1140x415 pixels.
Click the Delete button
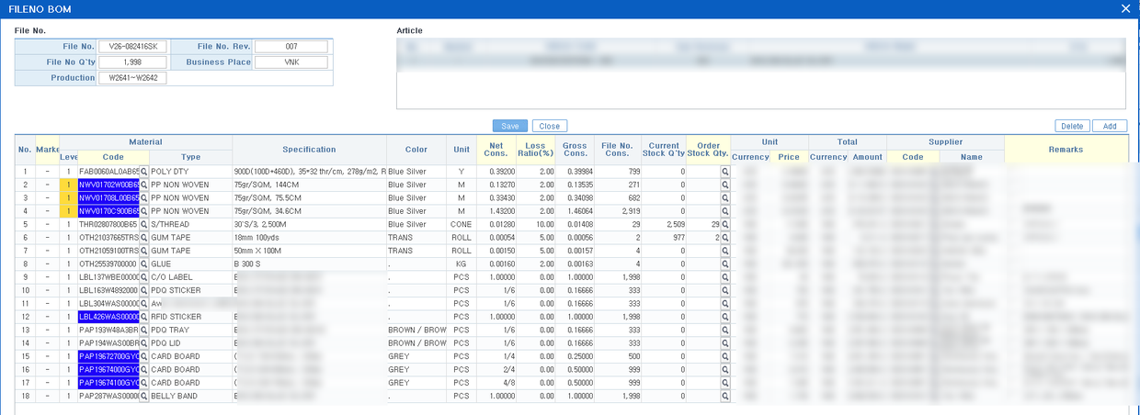click(1072, 126)
